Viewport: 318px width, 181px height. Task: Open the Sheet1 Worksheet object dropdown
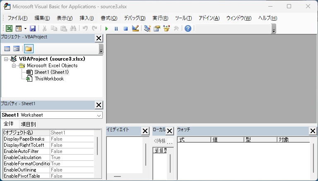99,115
